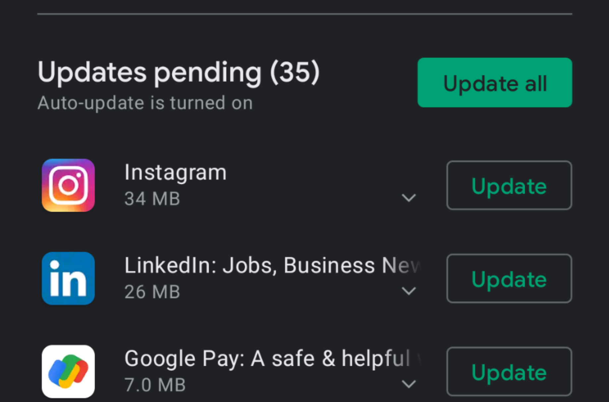Update the LinkedIn app
This screenshot has width=609, height=402.
[509, 278]
